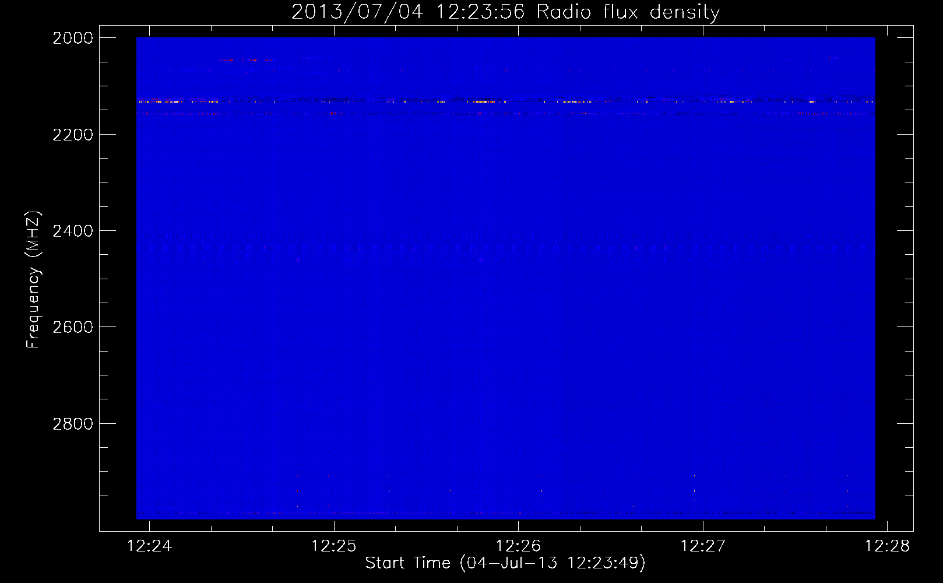Click the plot title '2013/07/04 12:23:56 Radio flux density'

coord(505,12)
